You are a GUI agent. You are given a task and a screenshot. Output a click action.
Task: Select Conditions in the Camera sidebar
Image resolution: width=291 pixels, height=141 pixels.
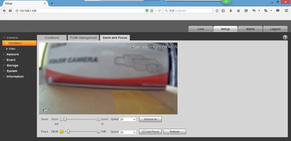tap(19, 43)
